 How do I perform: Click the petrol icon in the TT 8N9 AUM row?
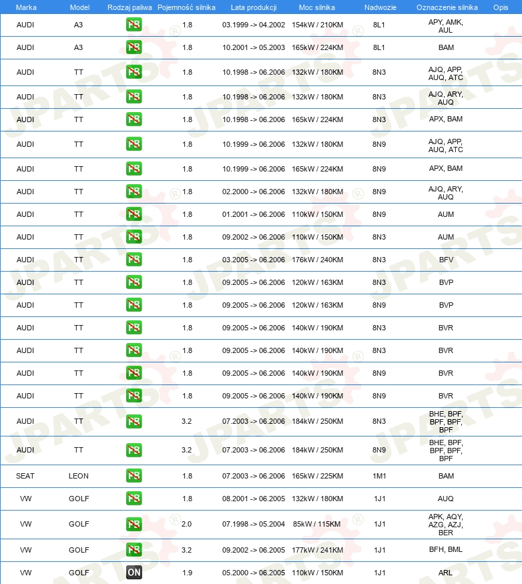tap(134, 214)
